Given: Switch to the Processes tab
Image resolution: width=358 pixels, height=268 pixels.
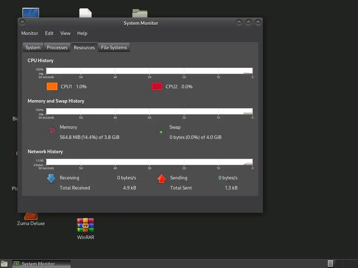Looking at the screenshot, I should [x=57, y=47].
